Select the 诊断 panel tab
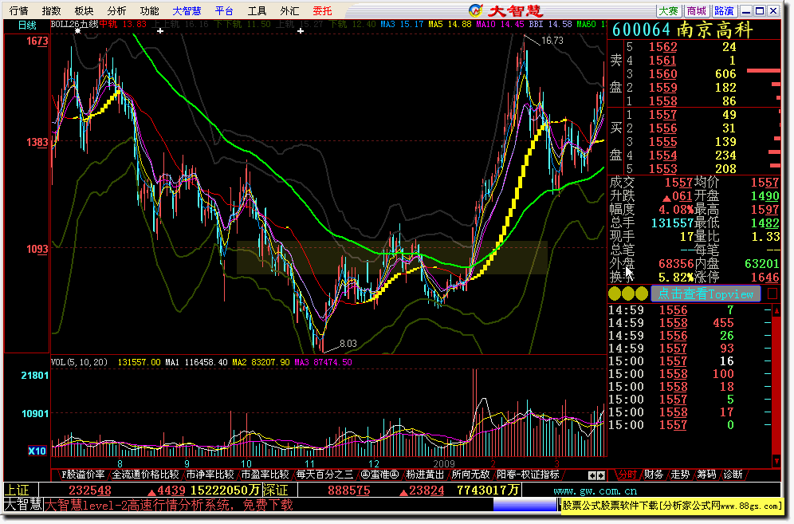Image resolution: width=794 pixels, height=524 pixels. (x=733, y=475)
